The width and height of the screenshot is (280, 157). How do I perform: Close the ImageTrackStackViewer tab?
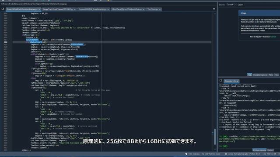[75, 10]
